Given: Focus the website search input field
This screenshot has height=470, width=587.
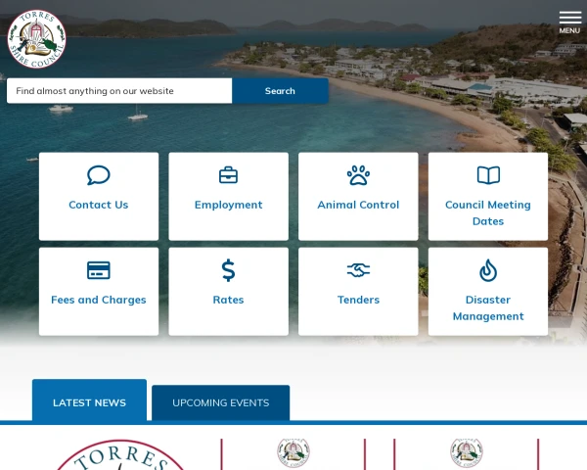Looking at the screenshot, I should [x=119, y=91].
